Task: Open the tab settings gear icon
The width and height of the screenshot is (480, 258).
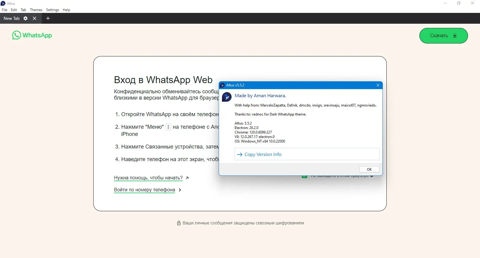Action: point(25,18)
